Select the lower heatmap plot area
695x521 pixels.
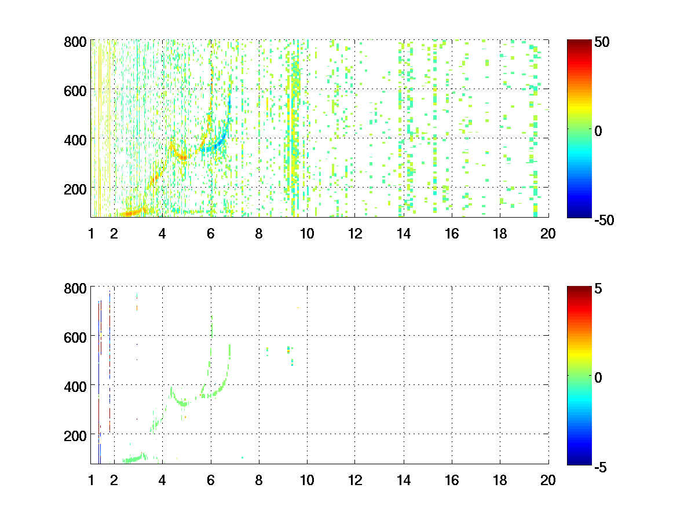[320, 374]
